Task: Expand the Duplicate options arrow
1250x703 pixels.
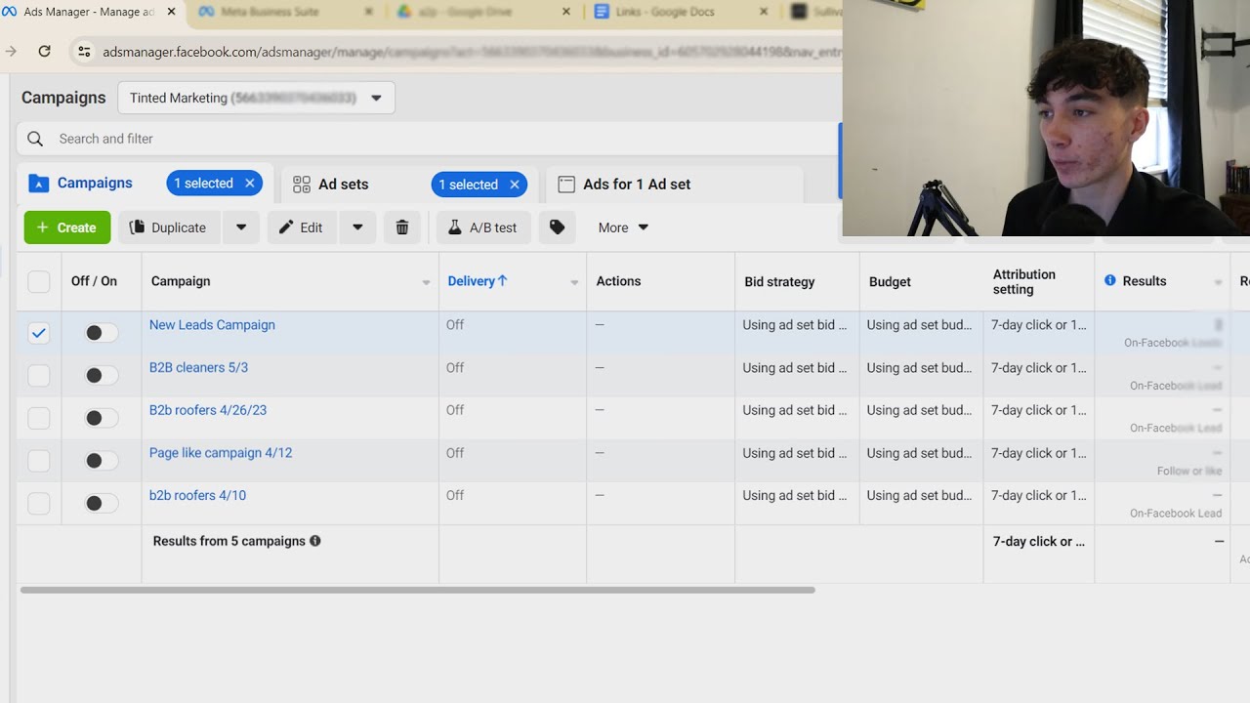Action: 241,227
